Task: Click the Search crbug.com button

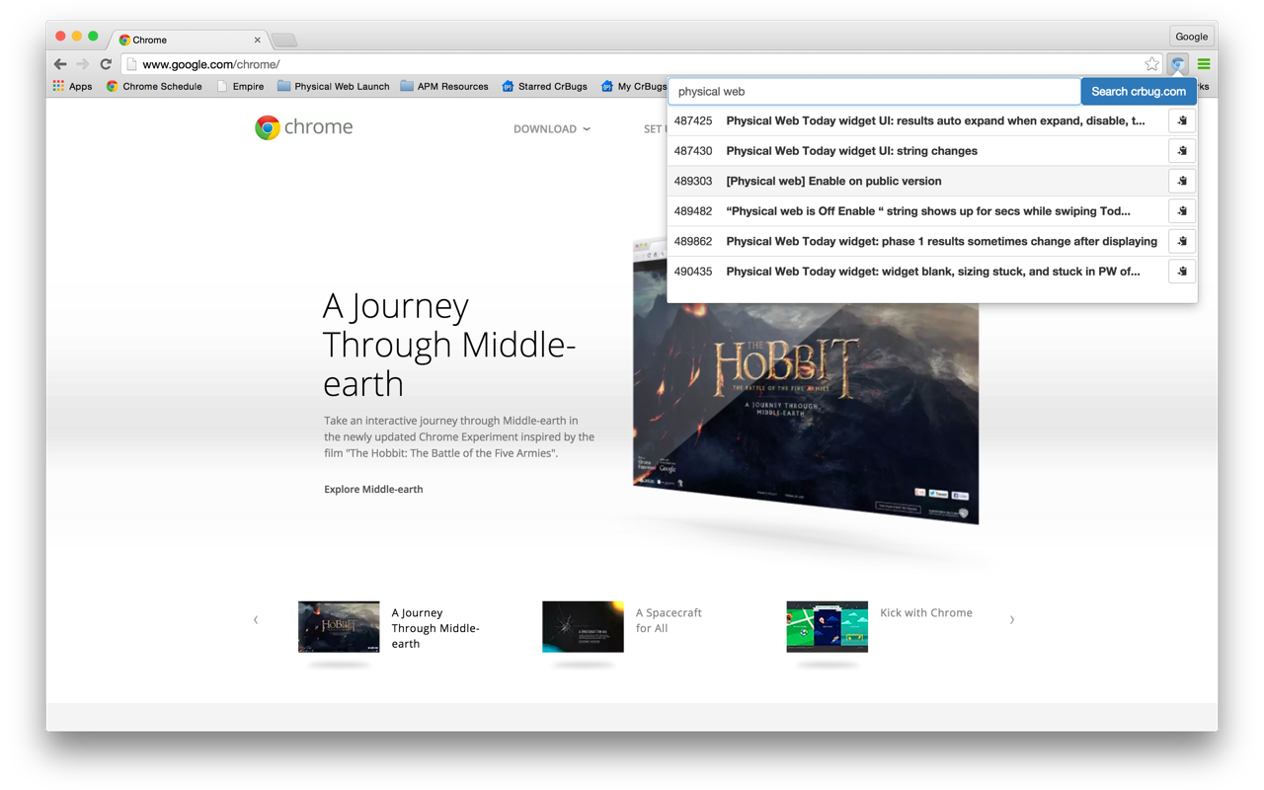Action: 1139,91
